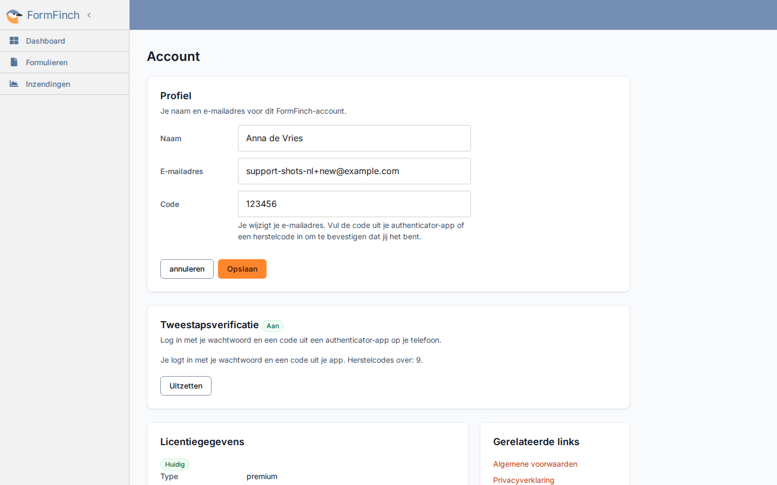Click the E-mailadres field label

[x=182, y=171]
